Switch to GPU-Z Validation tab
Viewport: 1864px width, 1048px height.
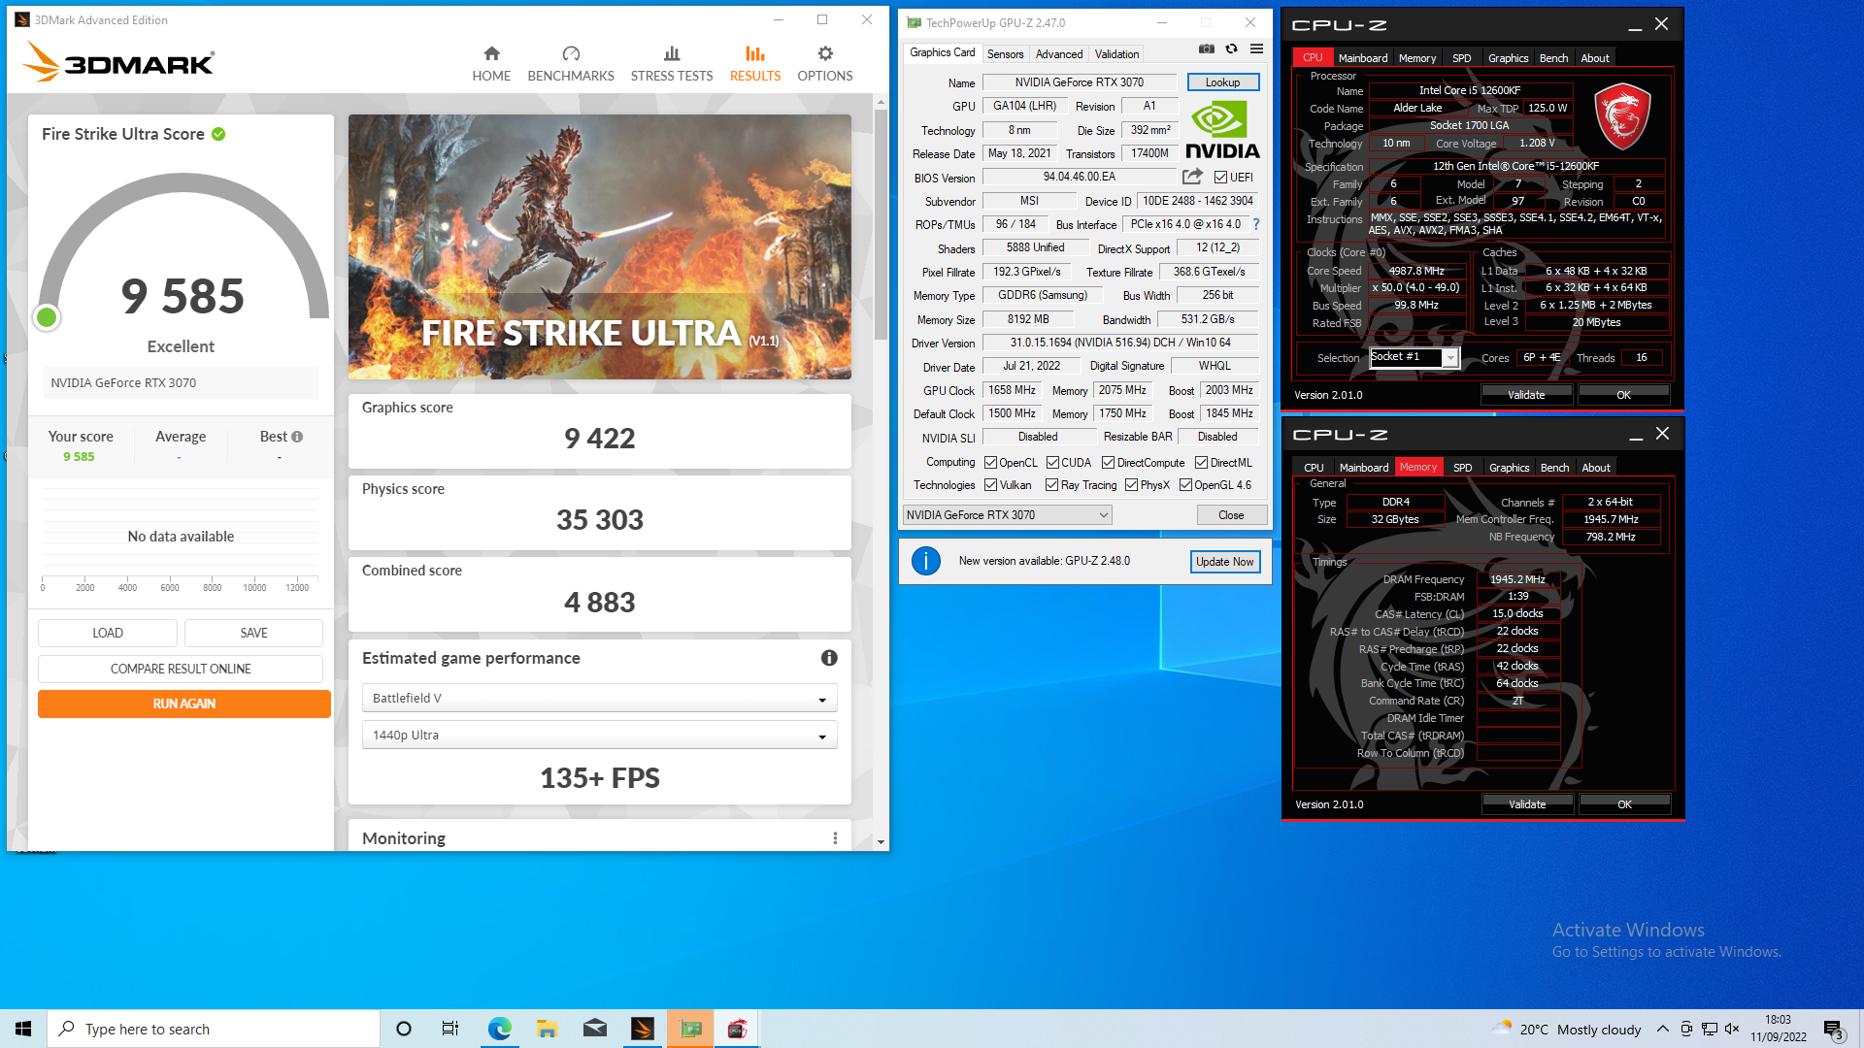1116,54
